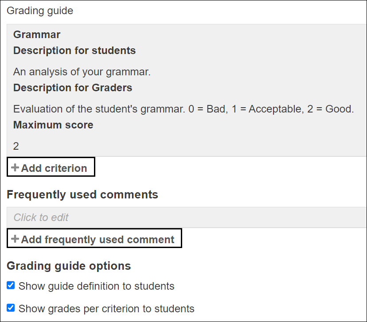Add a frequently used comment
The width and height of the screenshot is (367, 322).
[x=94, y=239]
